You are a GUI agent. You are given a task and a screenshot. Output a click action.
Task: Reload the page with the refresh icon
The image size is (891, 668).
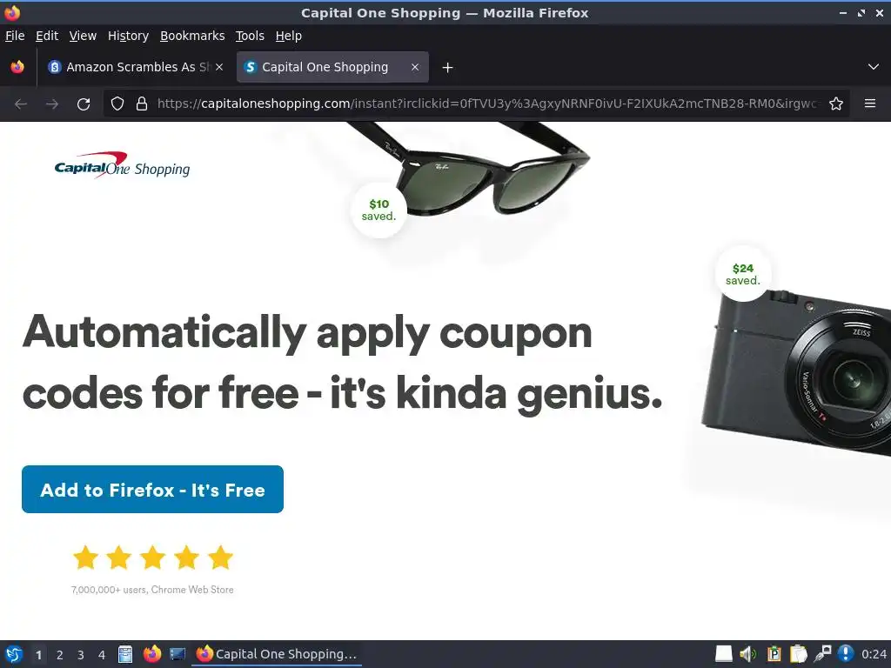point(84,104)
